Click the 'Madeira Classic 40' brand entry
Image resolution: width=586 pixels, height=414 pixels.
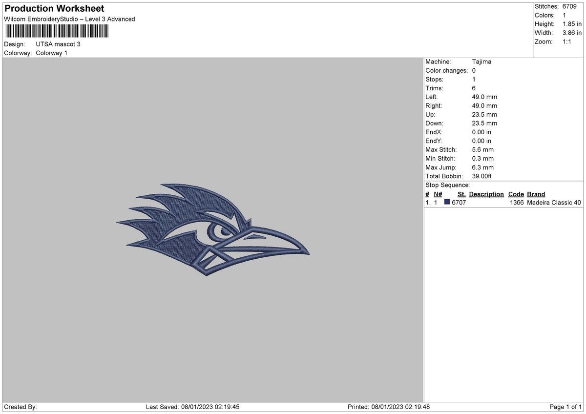[554, 203]
